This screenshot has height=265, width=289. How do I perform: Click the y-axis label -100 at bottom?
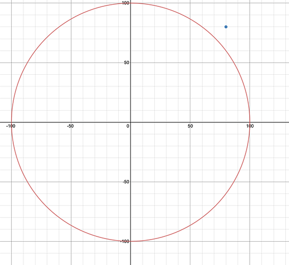pyautogui.click(x=125, y=241)
